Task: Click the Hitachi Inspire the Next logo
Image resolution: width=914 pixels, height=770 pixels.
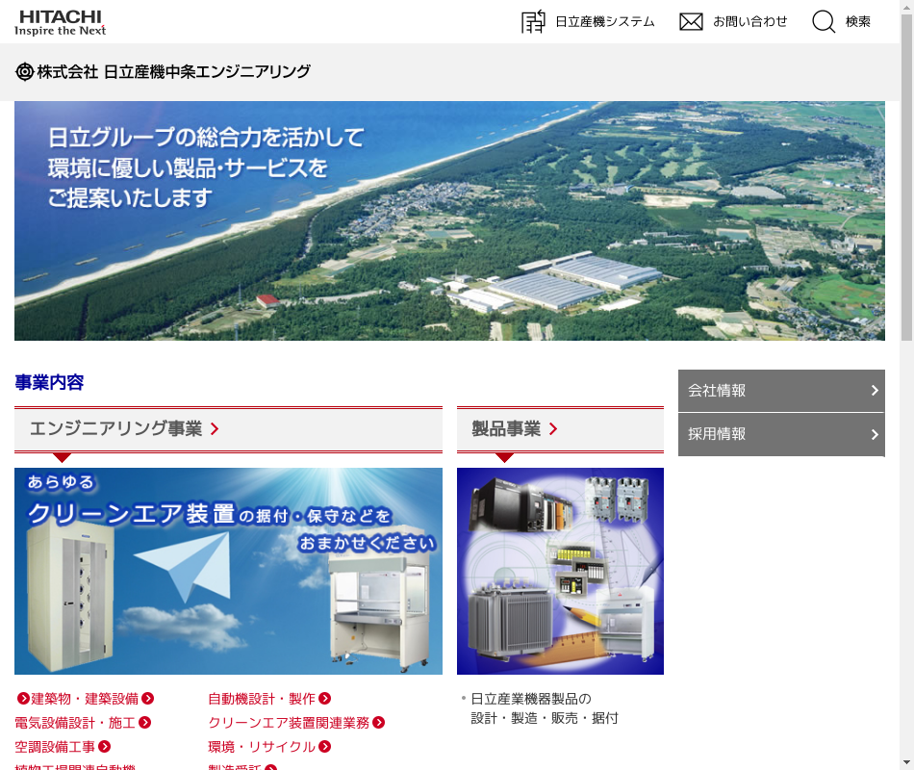Action: coord(60,22)
